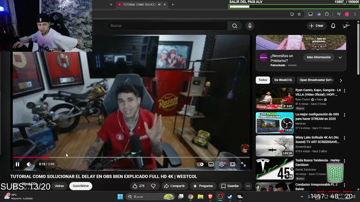Open OBS Studio from the taskbar
Image resolution: width=360 pixels, height=202 pixels.
[x=220, y=197]
